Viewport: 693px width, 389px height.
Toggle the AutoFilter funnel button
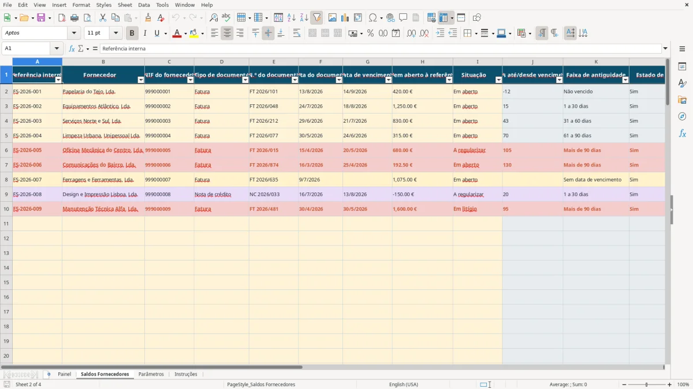(x=317, y=18)
